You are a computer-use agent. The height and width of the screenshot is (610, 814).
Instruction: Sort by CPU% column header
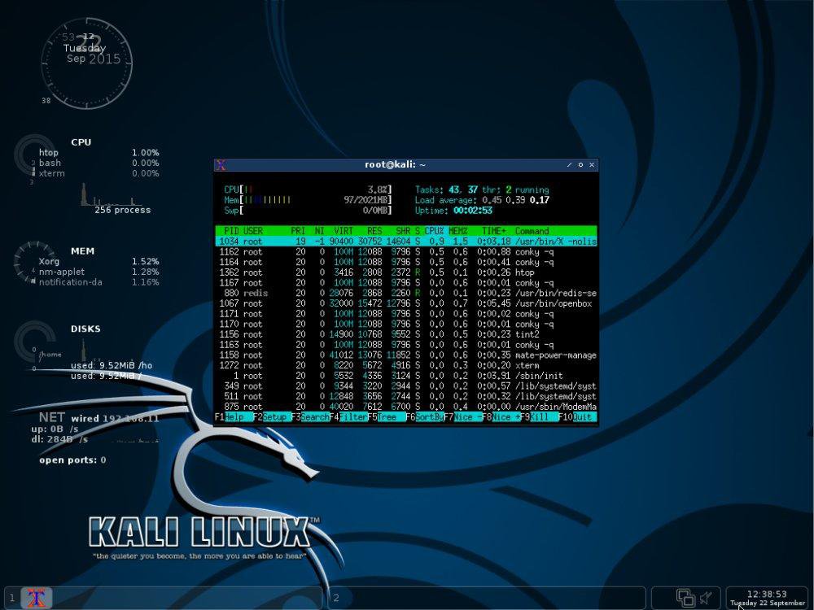click(434, 231)
